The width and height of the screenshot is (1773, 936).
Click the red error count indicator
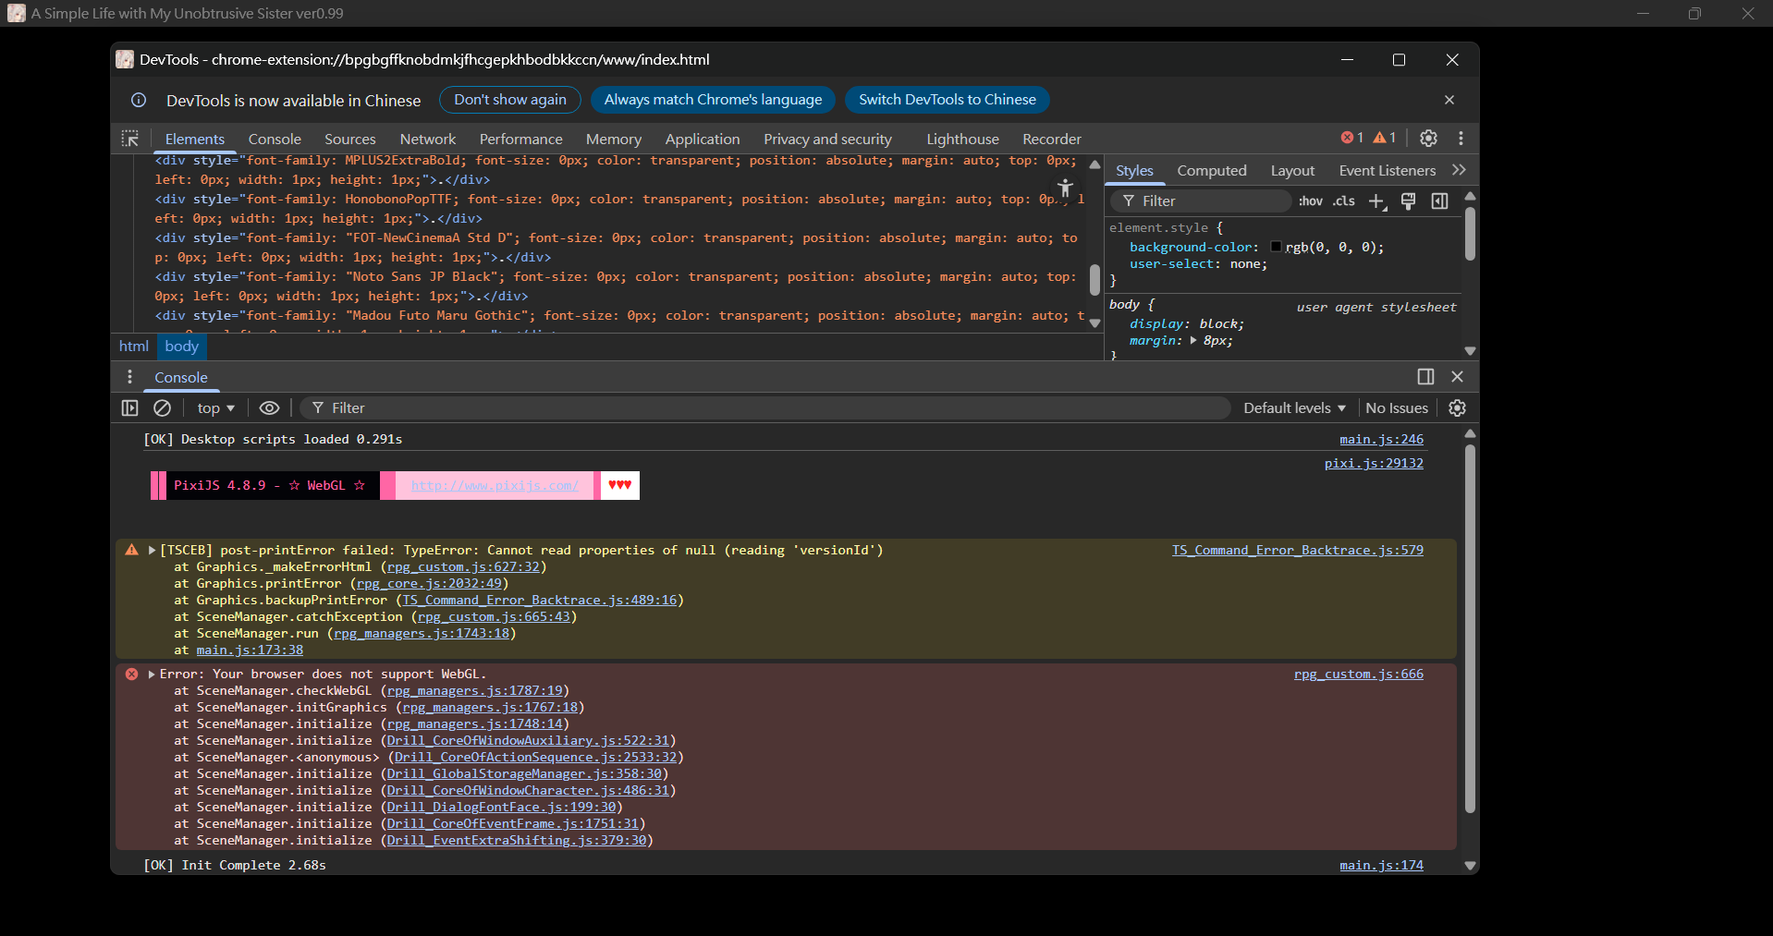(x=1351, y=138)
